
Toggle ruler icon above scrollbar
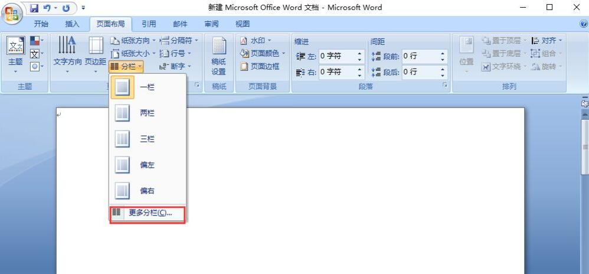point(584,103)
